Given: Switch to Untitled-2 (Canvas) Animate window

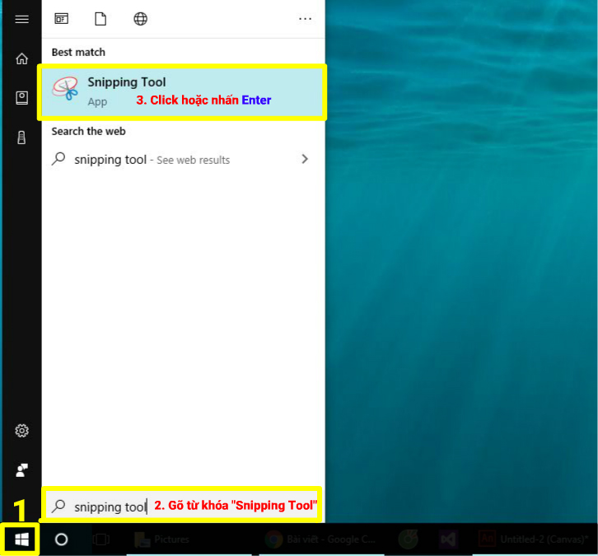Looking at the screenshot, I should tap(534, 540).
